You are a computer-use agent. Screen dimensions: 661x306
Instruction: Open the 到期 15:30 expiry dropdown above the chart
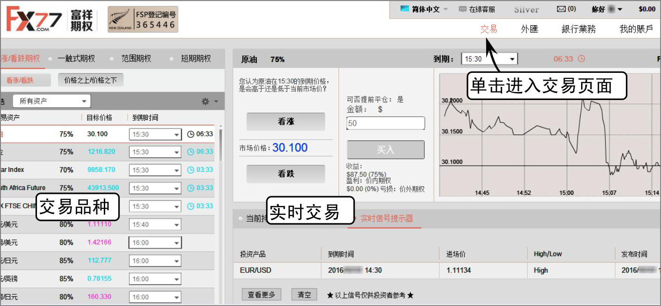(489, 59)
